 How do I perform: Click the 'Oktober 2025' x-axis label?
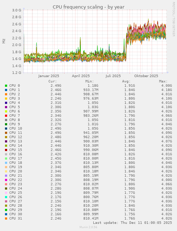click(146, 76)
